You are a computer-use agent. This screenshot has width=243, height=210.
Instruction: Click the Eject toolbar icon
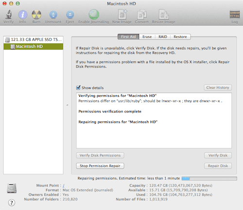tap(70, 15)
